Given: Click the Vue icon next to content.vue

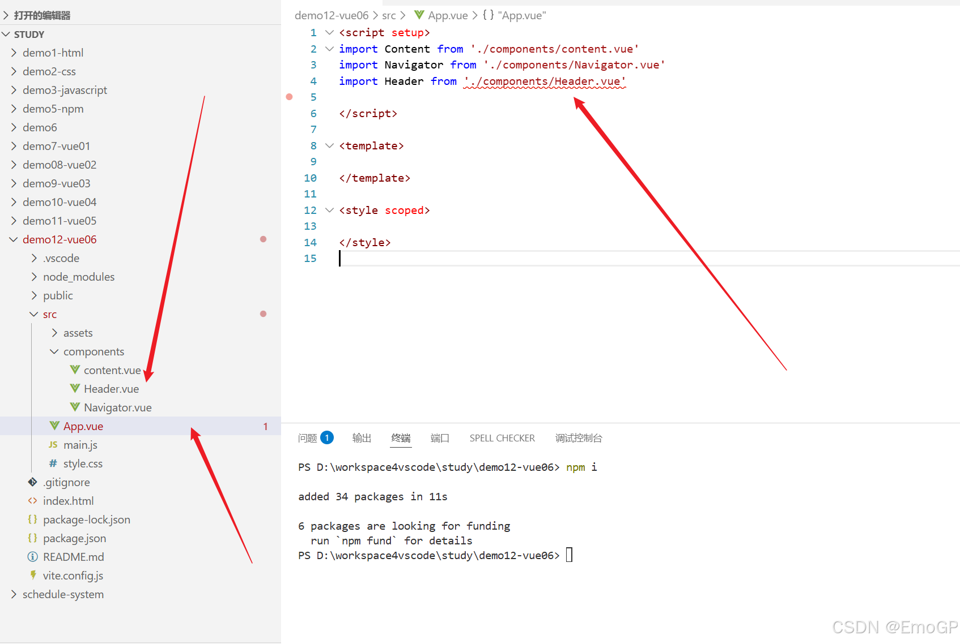Looking at the screenshot, I should click(x=75, y=370).
